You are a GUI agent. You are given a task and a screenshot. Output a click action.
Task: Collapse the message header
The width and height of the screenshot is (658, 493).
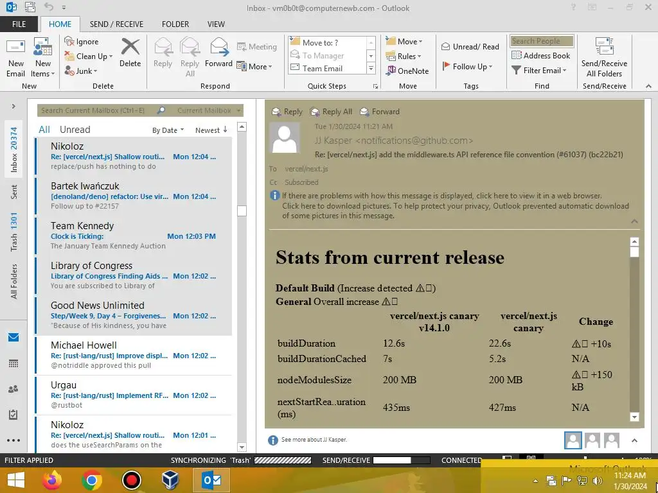(x=634, y=221)
